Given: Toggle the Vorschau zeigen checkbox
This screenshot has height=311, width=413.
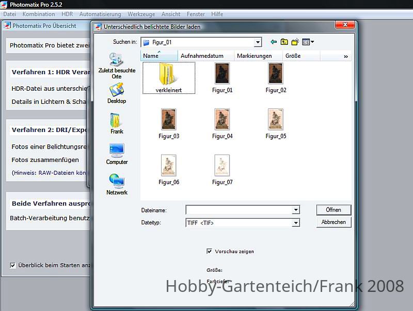Looking at the screenshot, I should 209,251.
